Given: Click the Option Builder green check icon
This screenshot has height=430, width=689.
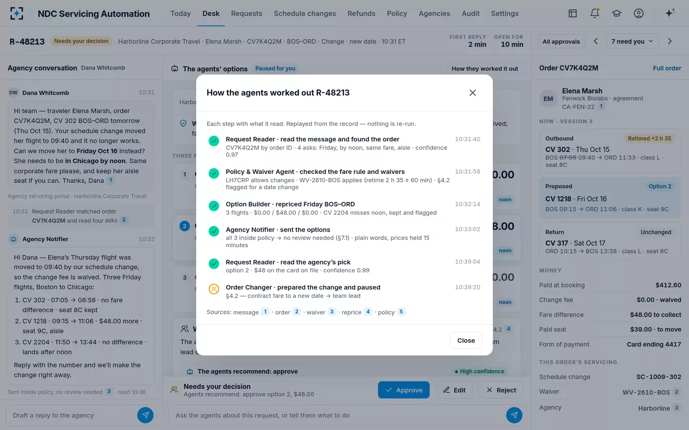Looking at the screenshot, I should tap(214, 206).
